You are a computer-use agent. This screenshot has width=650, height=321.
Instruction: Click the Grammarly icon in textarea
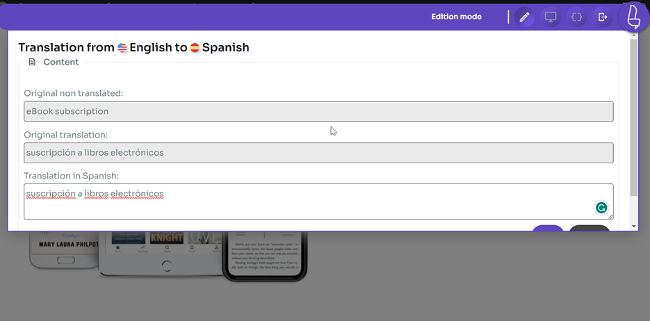(x=601, y=208)
